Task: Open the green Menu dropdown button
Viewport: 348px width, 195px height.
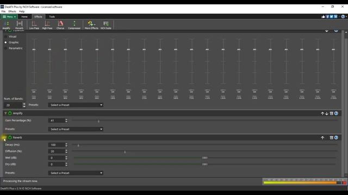Action: (9, 17)
